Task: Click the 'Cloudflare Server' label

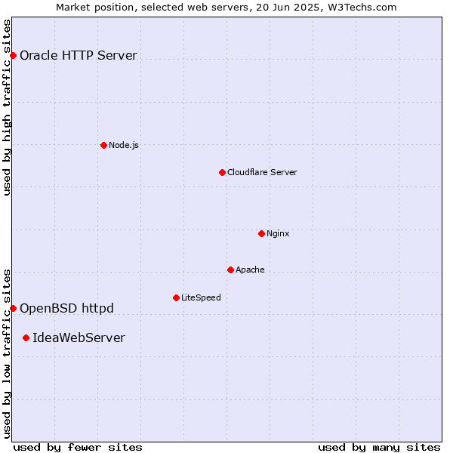Action: pos(262,172)
